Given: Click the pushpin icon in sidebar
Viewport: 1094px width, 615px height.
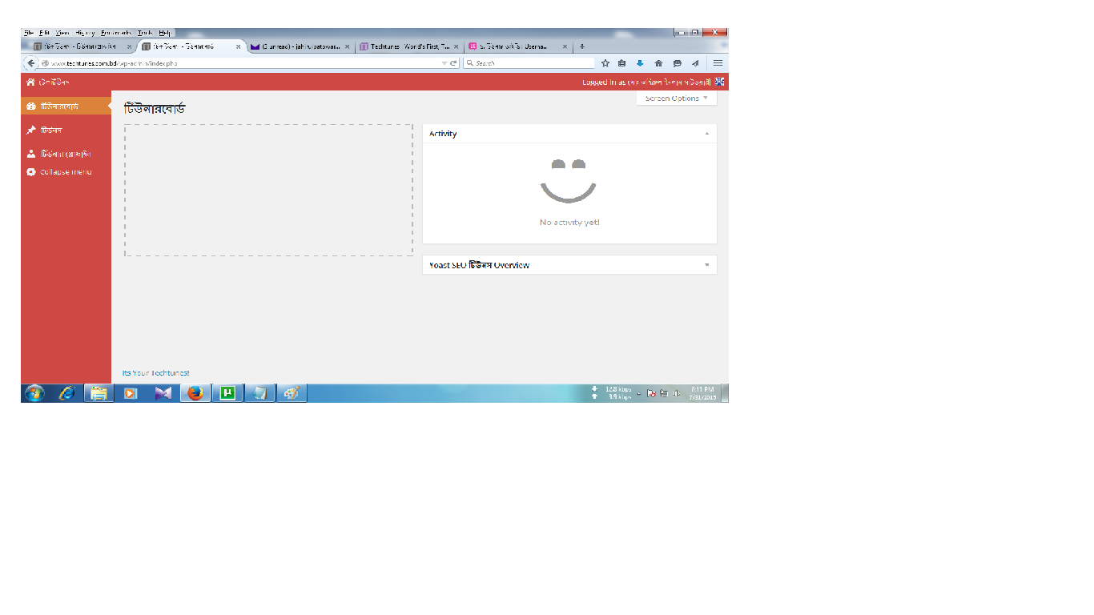Looking at the screenshot, I should [x=31, y=130].
